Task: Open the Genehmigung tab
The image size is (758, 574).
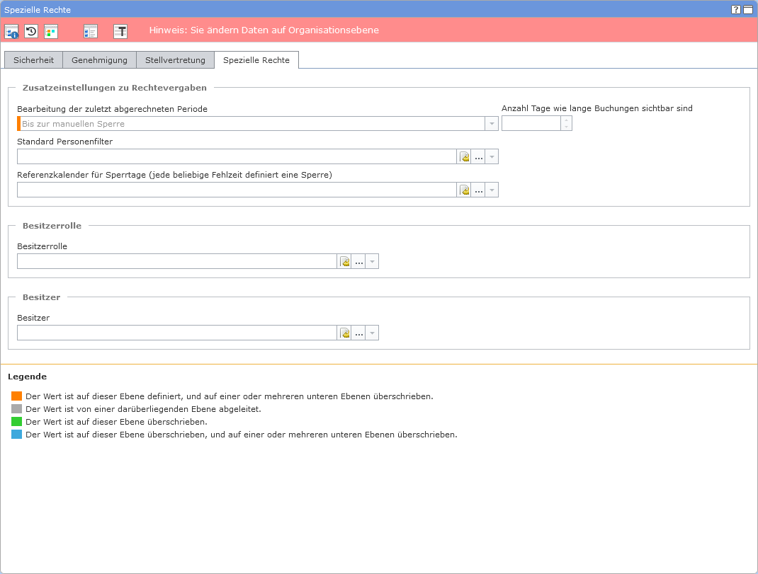Action: (99, 60)
